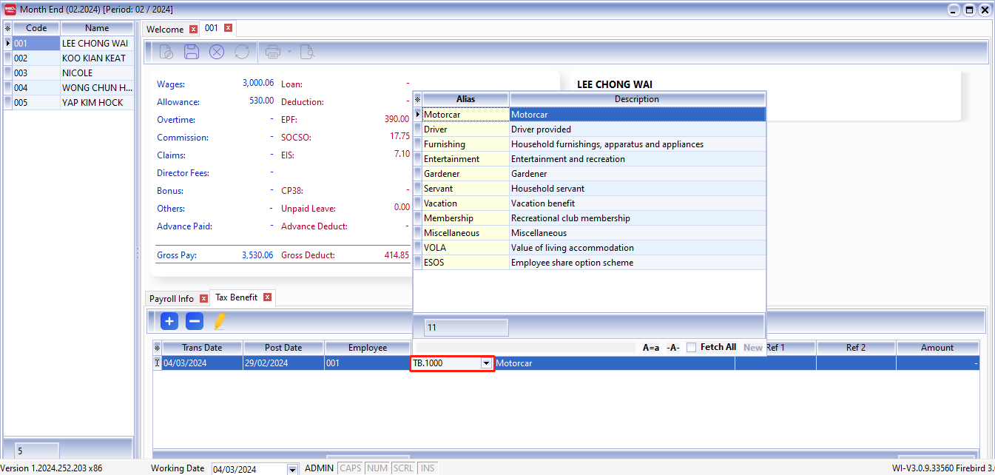Add a new Tax Benefit row with plus
Viewport: 995px width, 475px height.
coord(169,321)
